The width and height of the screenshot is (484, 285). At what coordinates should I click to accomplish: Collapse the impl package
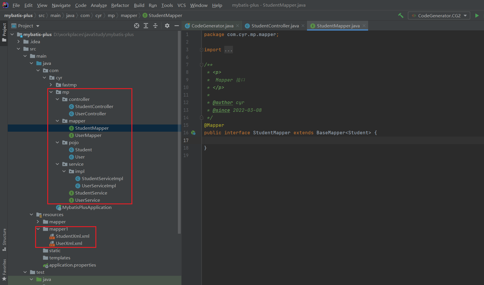pos(64,171)
